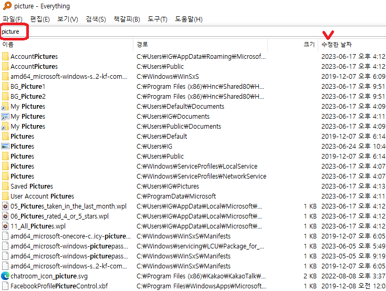386x291 pixels.
Task: Click 11_All_Pictures.wpl file name
Action: pos(38,226)
